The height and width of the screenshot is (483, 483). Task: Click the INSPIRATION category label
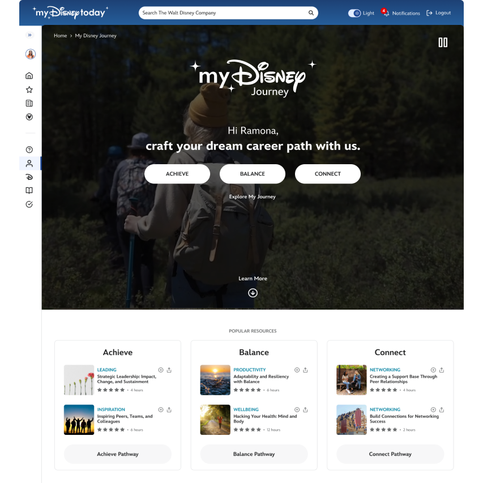tap(111, 410)
